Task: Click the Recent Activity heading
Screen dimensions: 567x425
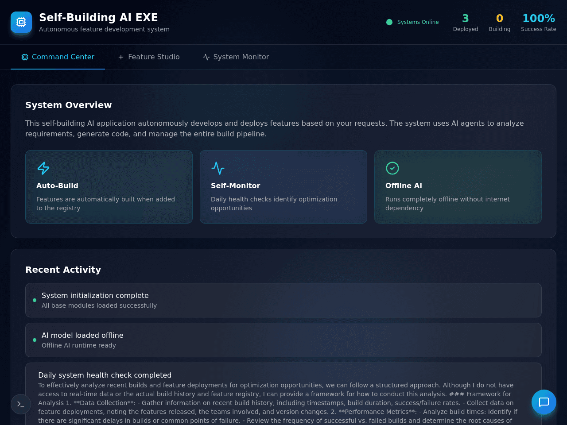Action: [x=63, y=270]
